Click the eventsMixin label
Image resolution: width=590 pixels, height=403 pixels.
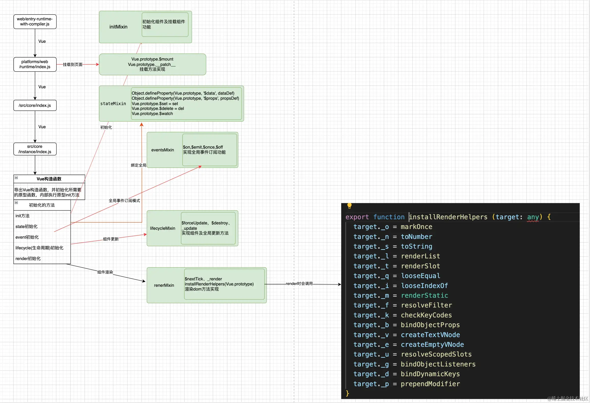tap(162, 150)
